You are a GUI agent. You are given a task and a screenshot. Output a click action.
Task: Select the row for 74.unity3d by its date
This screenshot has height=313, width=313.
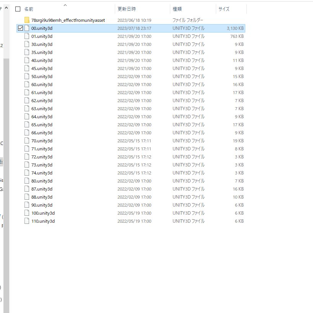[x=134, y=173]
